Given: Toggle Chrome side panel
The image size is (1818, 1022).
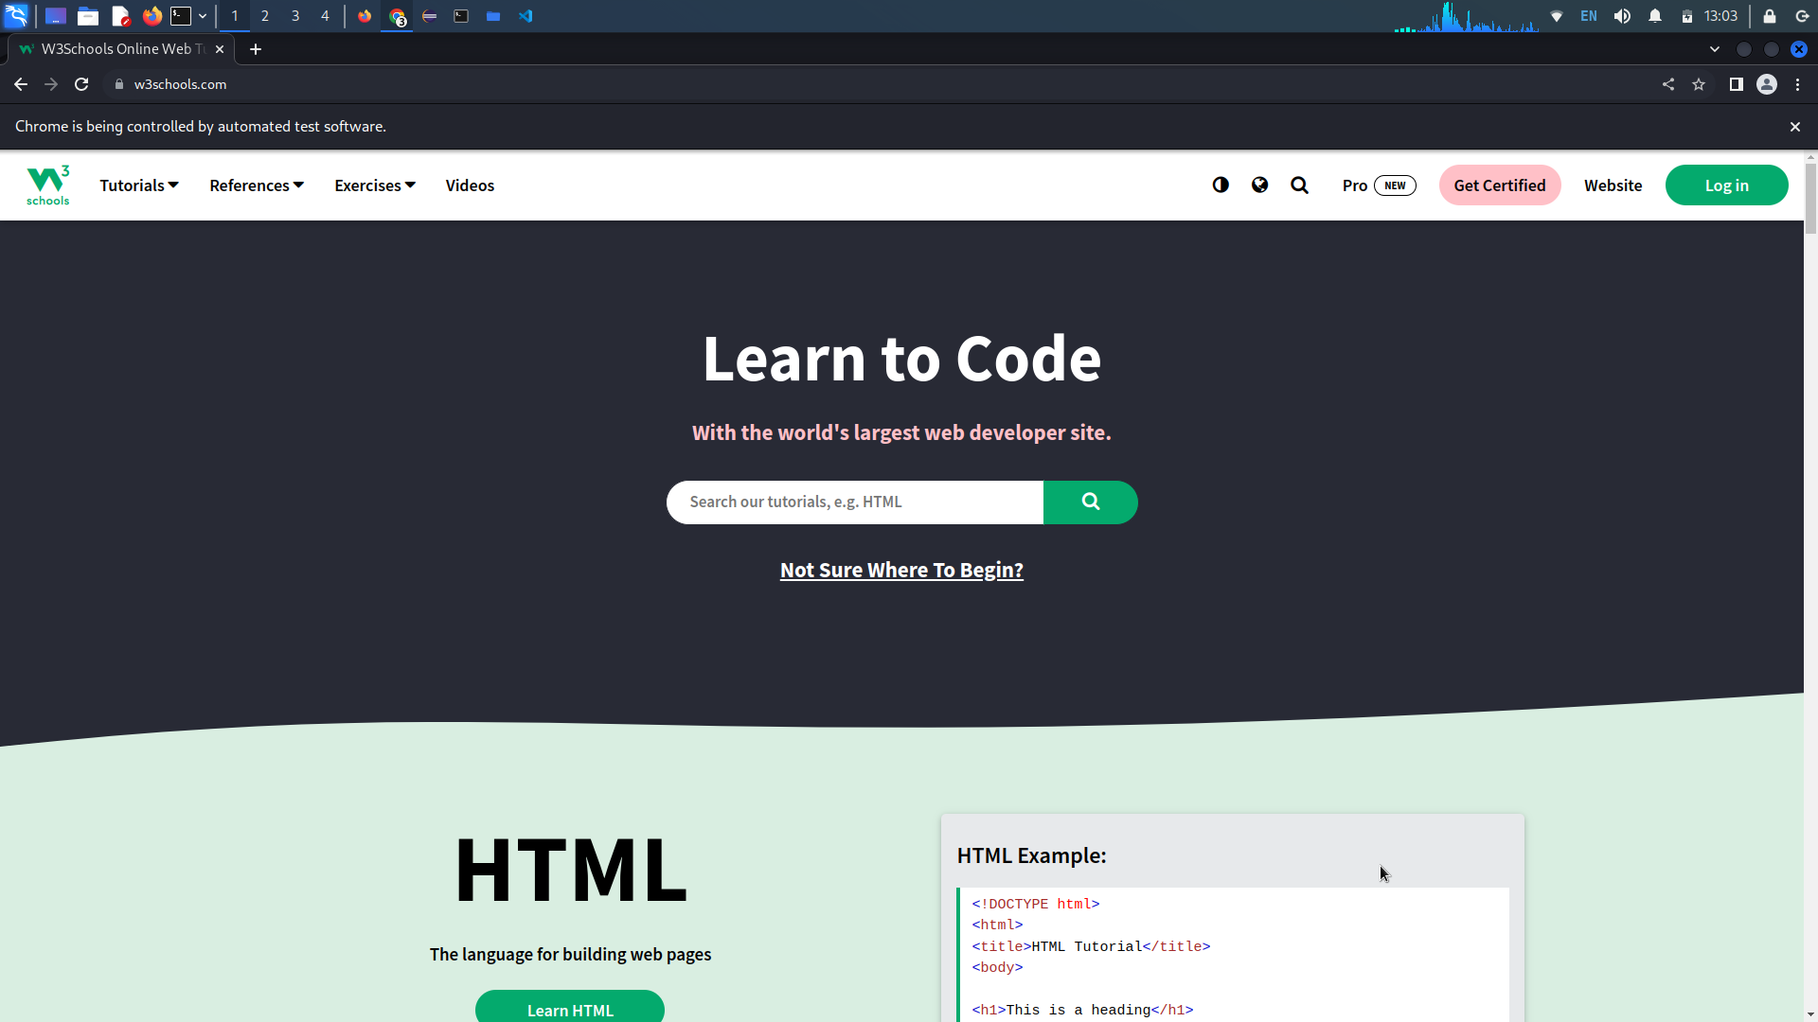Looking at the screenshot, I should (1736, 84).
